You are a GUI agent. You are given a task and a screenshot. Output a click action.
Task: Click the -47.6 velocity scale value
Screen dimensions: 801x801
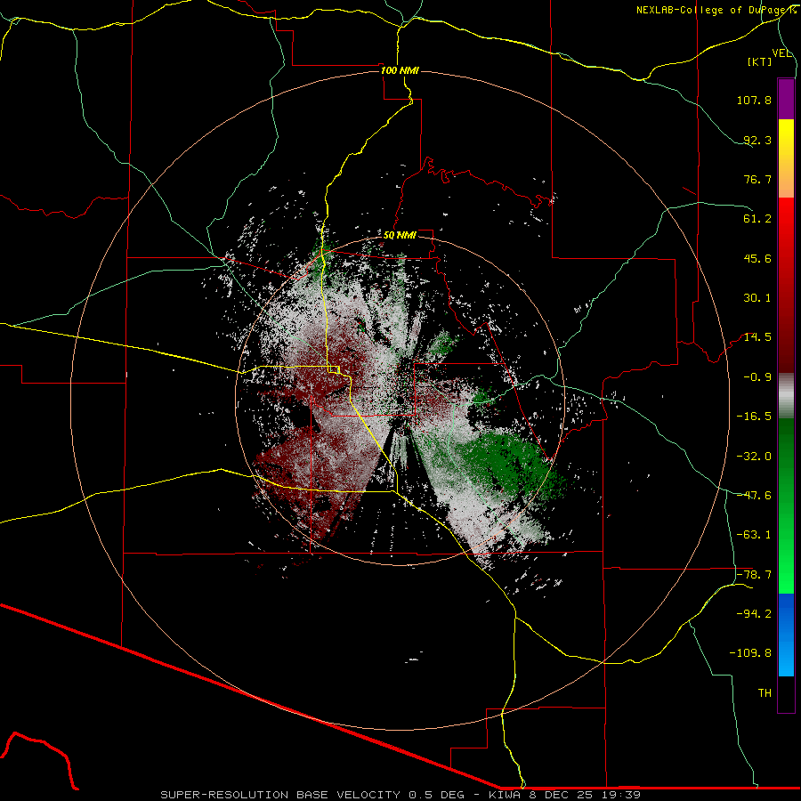(x=754, y=496)
